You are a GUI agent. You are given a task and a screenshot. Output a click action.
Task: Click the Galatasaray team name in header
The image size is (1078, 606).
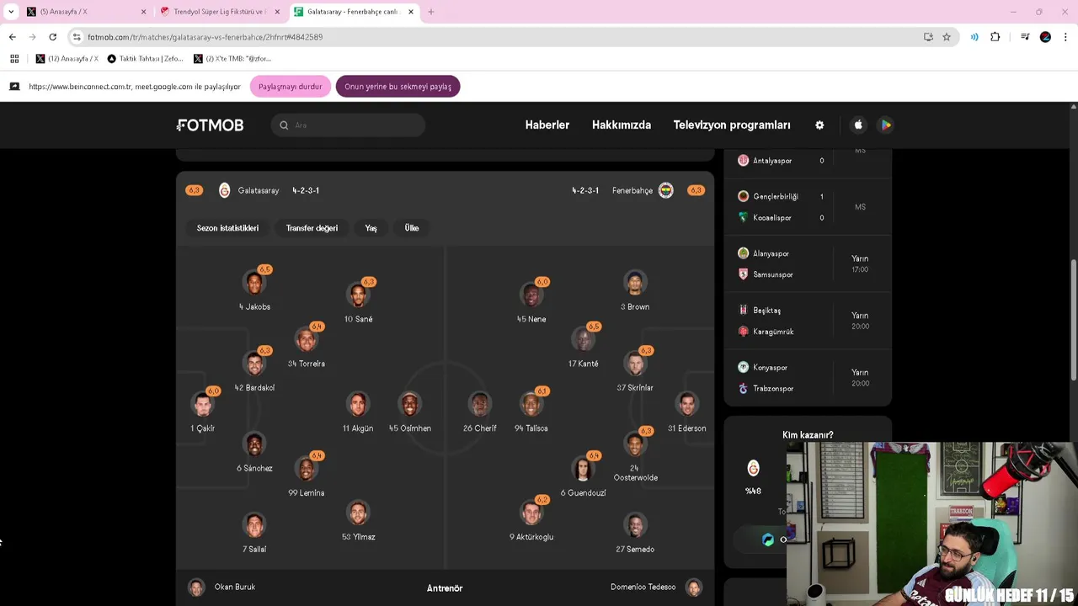click(258, 191)
